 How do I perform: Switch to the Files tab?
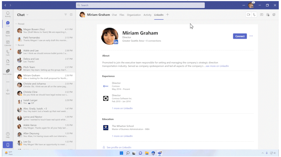[x=122, y=15]
